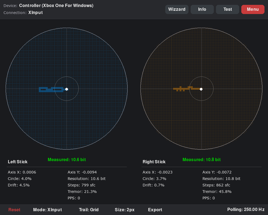268x215 pixels.
Task: Open the Wizzard calibration button
Action: pyautogui.click(x=177, y=9)
